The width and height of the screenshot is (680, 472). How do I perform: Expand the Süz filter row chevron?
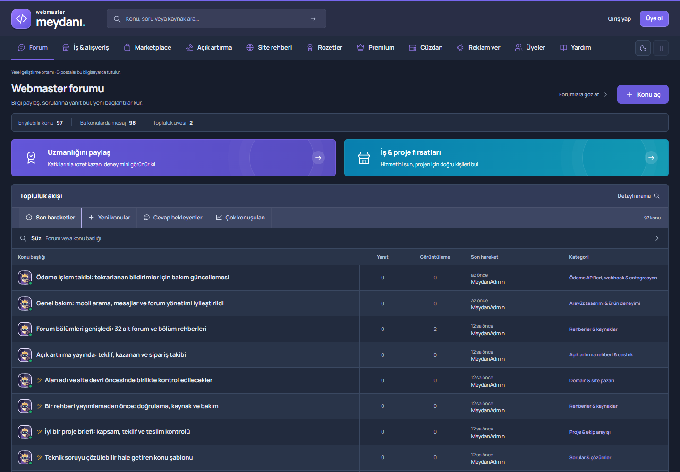[657, 238]
